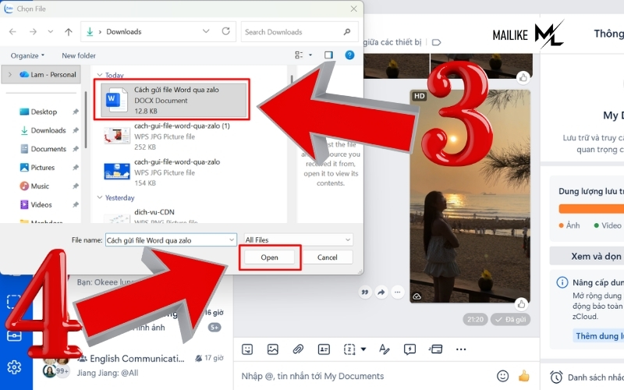Change the file view layout
The width and height of the screenshot is (624, 390).
299,55
